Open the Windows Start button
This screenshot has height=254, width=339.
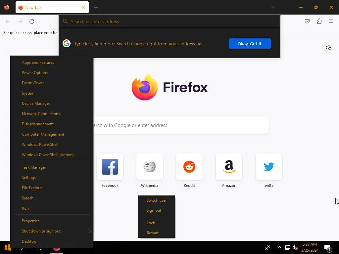(8, 247)
